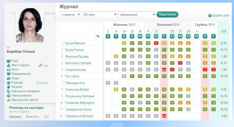Open the journal settings gear icon
Viewport: 234px width, 127px height.
[98, 36]
